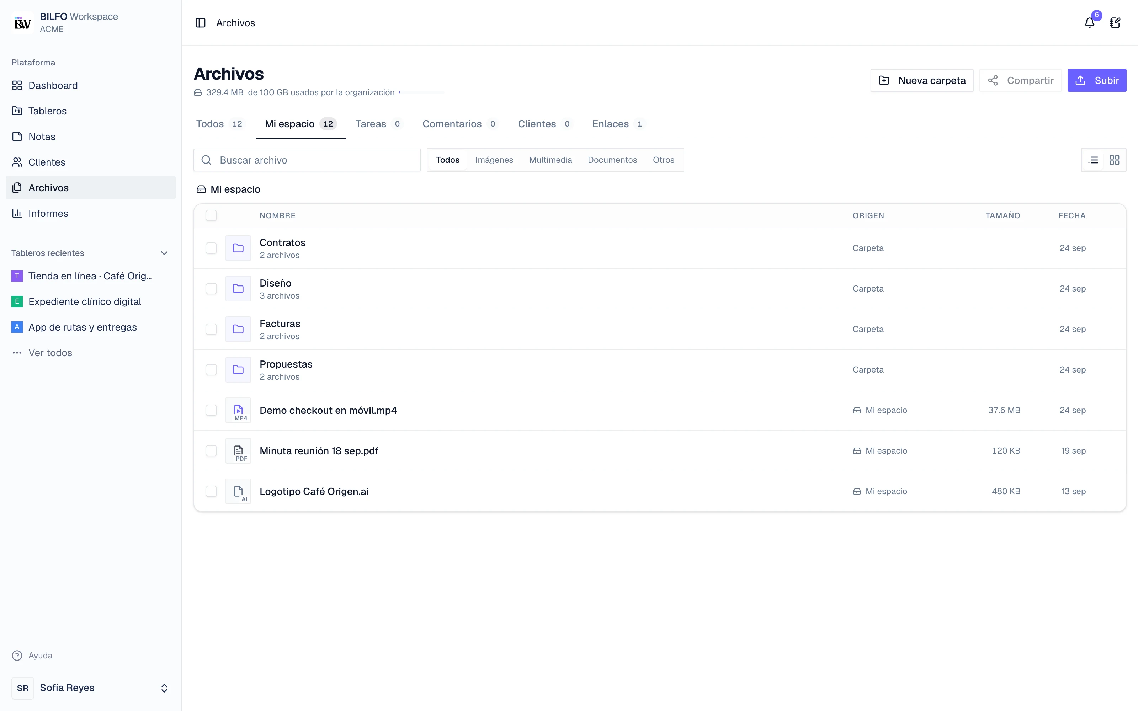1138x711 pixels.
Task: Click the compose note icon in header
Action: click(1115, 22)
